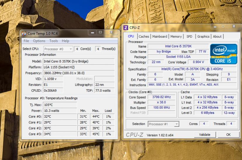Screen dimensions: 242x160
Task: Open the Help menu in Core Temp
Action: [x=65, y=41]
